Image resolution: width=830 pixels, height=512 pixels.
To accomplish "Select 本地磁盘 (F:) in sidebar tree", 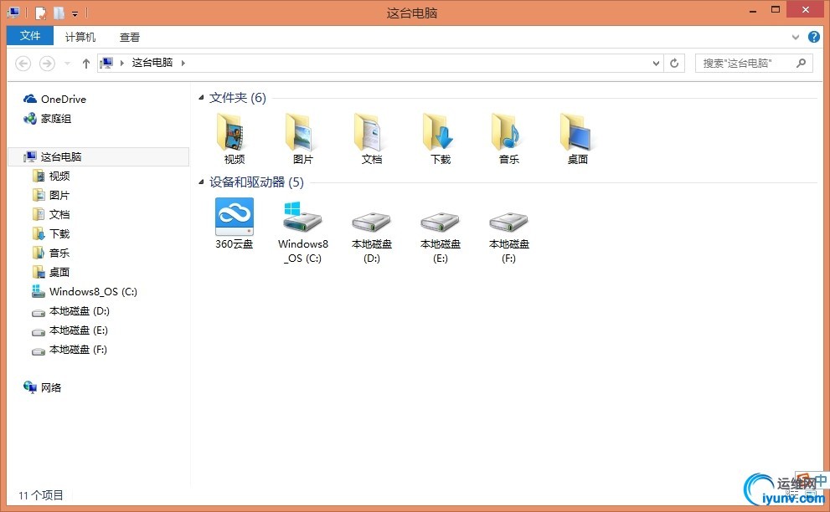I will (70, 350).
